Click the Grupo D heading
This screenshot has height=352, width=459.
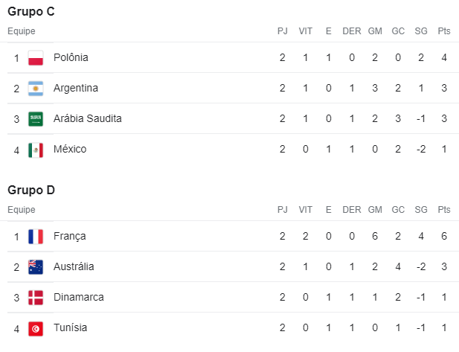pyautogui.click(x=31, y=190)
